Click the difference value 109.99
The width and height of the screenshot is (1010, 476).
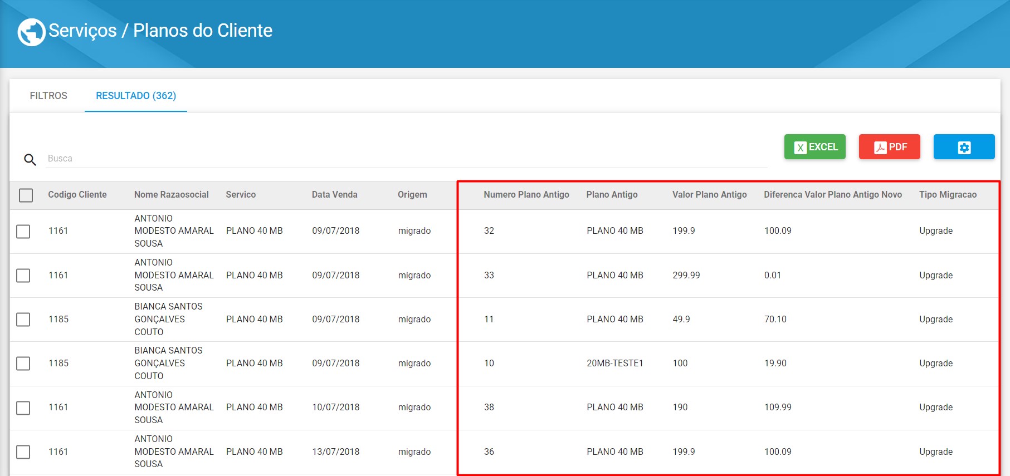tap(778, 408)
